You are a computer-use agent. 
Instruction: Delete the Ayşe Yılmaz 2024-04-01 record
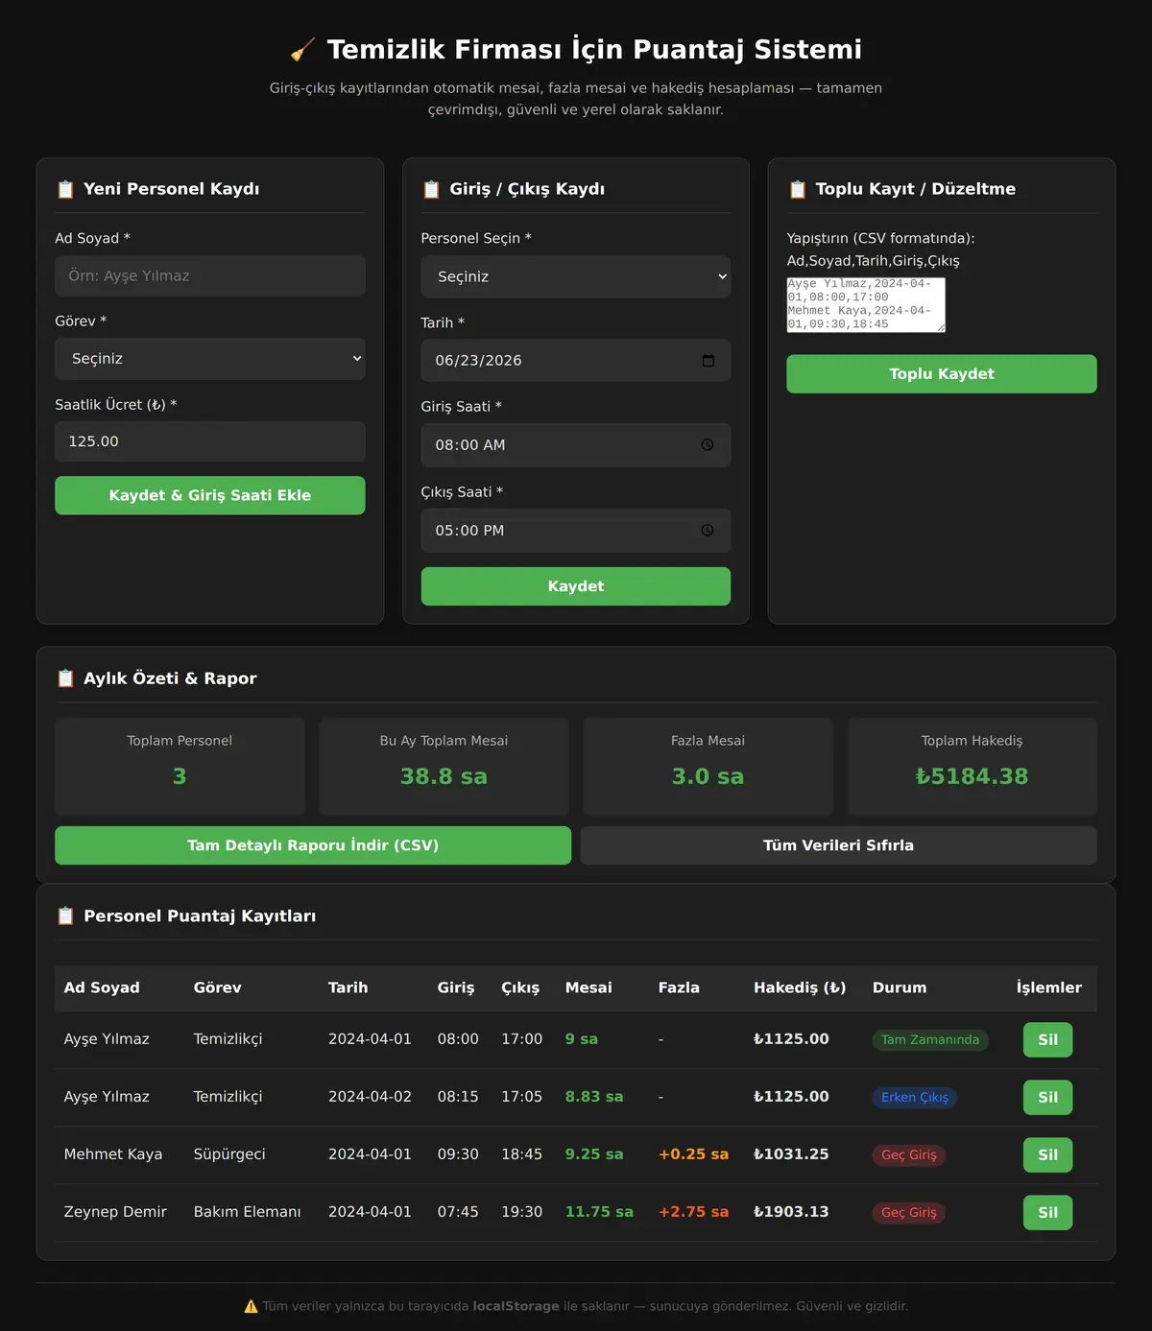click(x=1048, y=1040)
